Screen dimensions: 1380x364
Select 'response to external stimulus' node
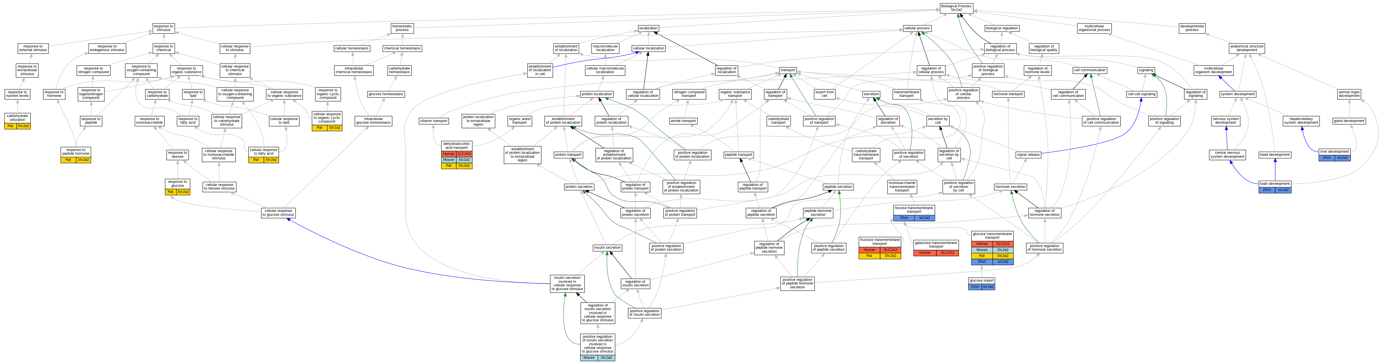33,48
